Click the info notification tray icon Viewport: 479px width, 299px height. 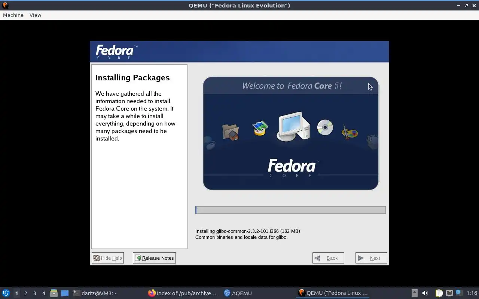tap(459, 293)
